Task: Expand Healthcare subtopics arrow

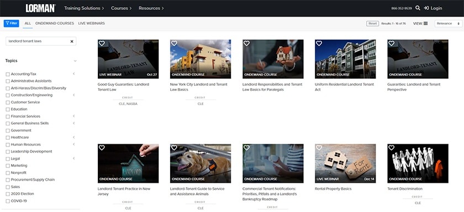Action: pyautogui.click(x=73, y=137)
